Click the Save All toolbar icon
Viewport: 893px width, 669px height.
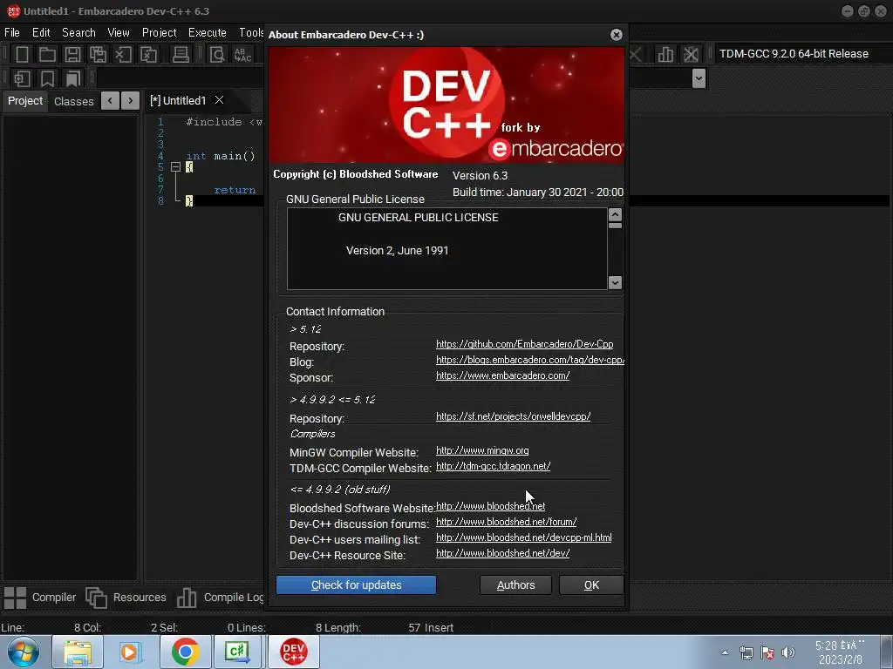pyautogui.click(x=98, y=55)
